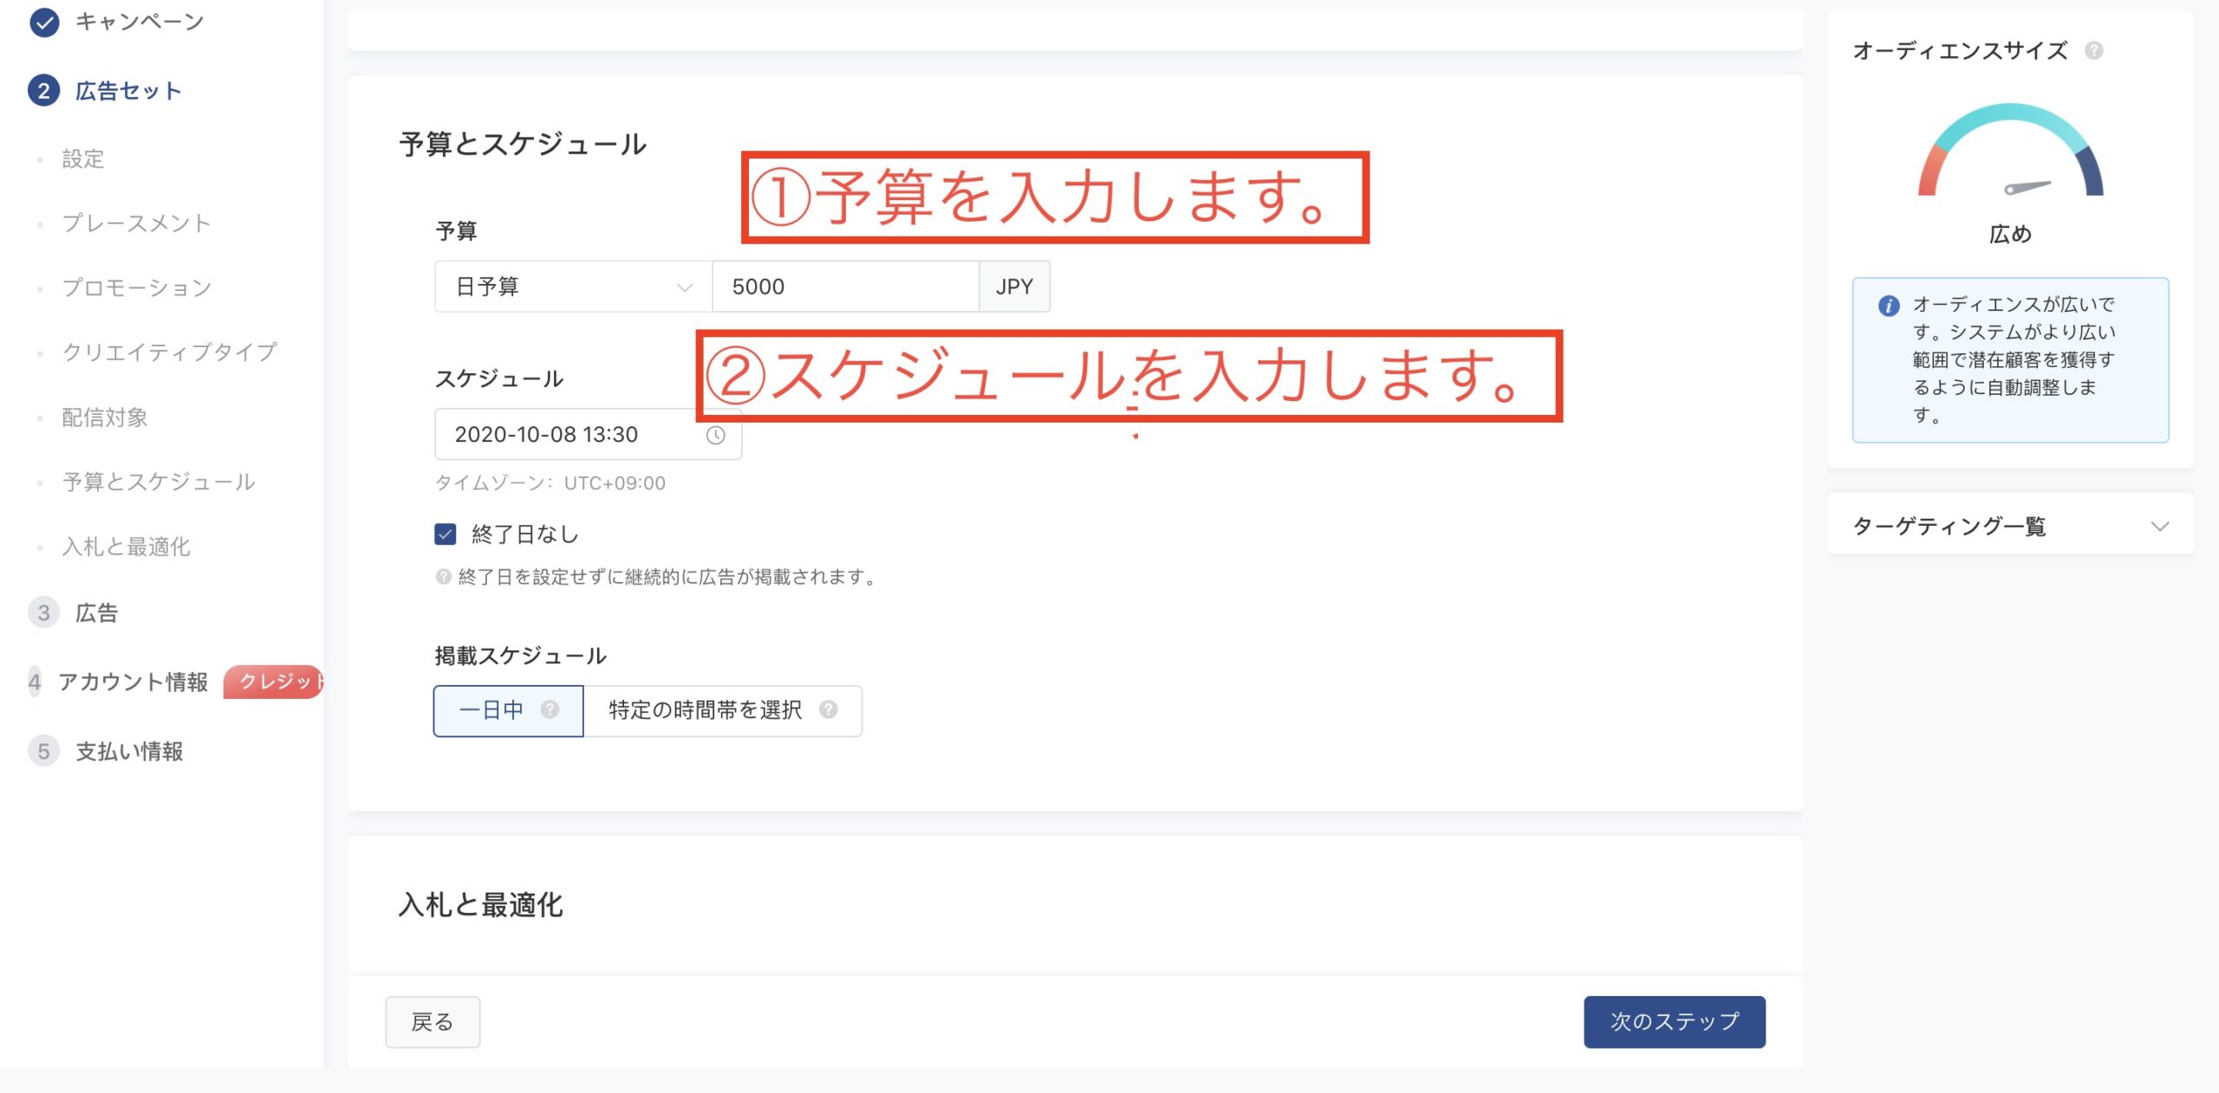Viewport: 2219px width, 1093px height.
Task: Click the 戻る button
Action: (431, 1021)
